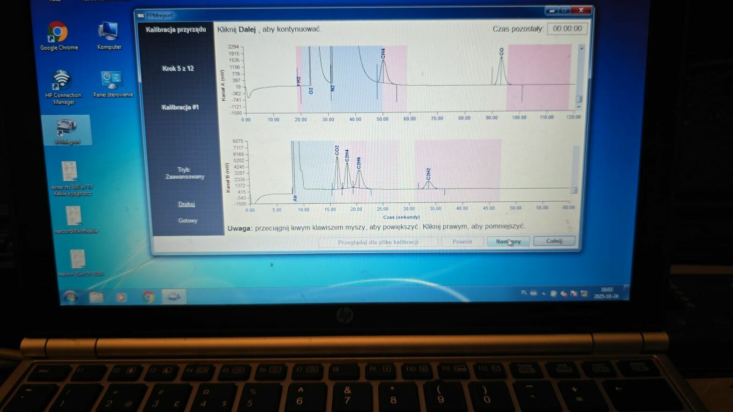Click Przeglądaj dla pliku kalibracji button
Screen dimensions: 733x412
(x=378, y=242)
